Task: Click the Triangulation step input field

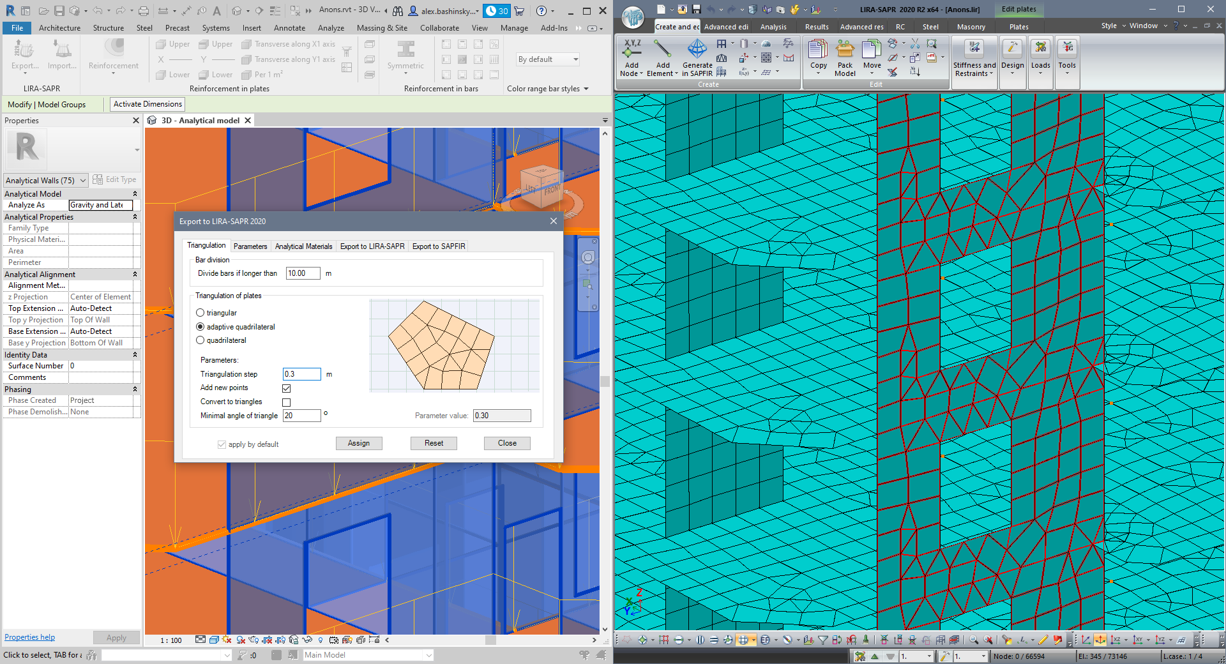Action: (x=301, y=374)
